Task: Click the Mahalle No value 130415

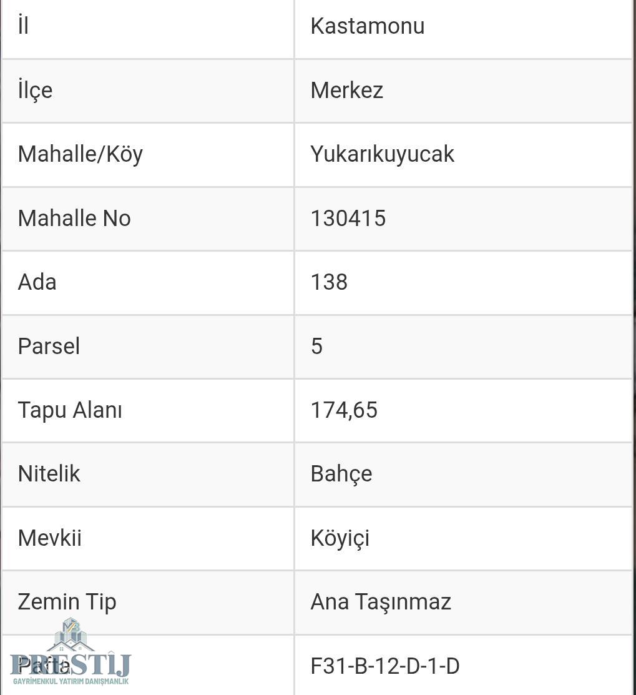Action: tap(348, 218)
